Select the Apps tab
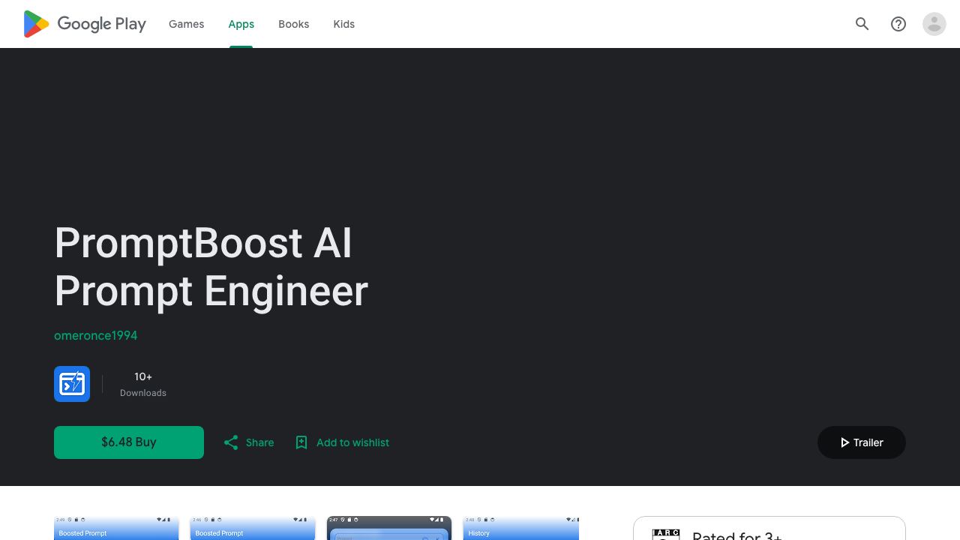Screen dimensions: 960x540 coord(241,24)
